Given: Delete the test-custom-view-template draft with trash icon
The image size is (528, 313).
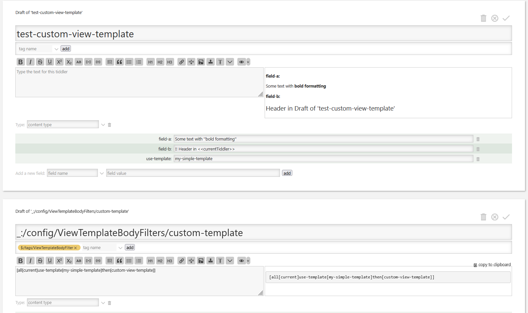Looking at the screenshot, I should [483, 18].
